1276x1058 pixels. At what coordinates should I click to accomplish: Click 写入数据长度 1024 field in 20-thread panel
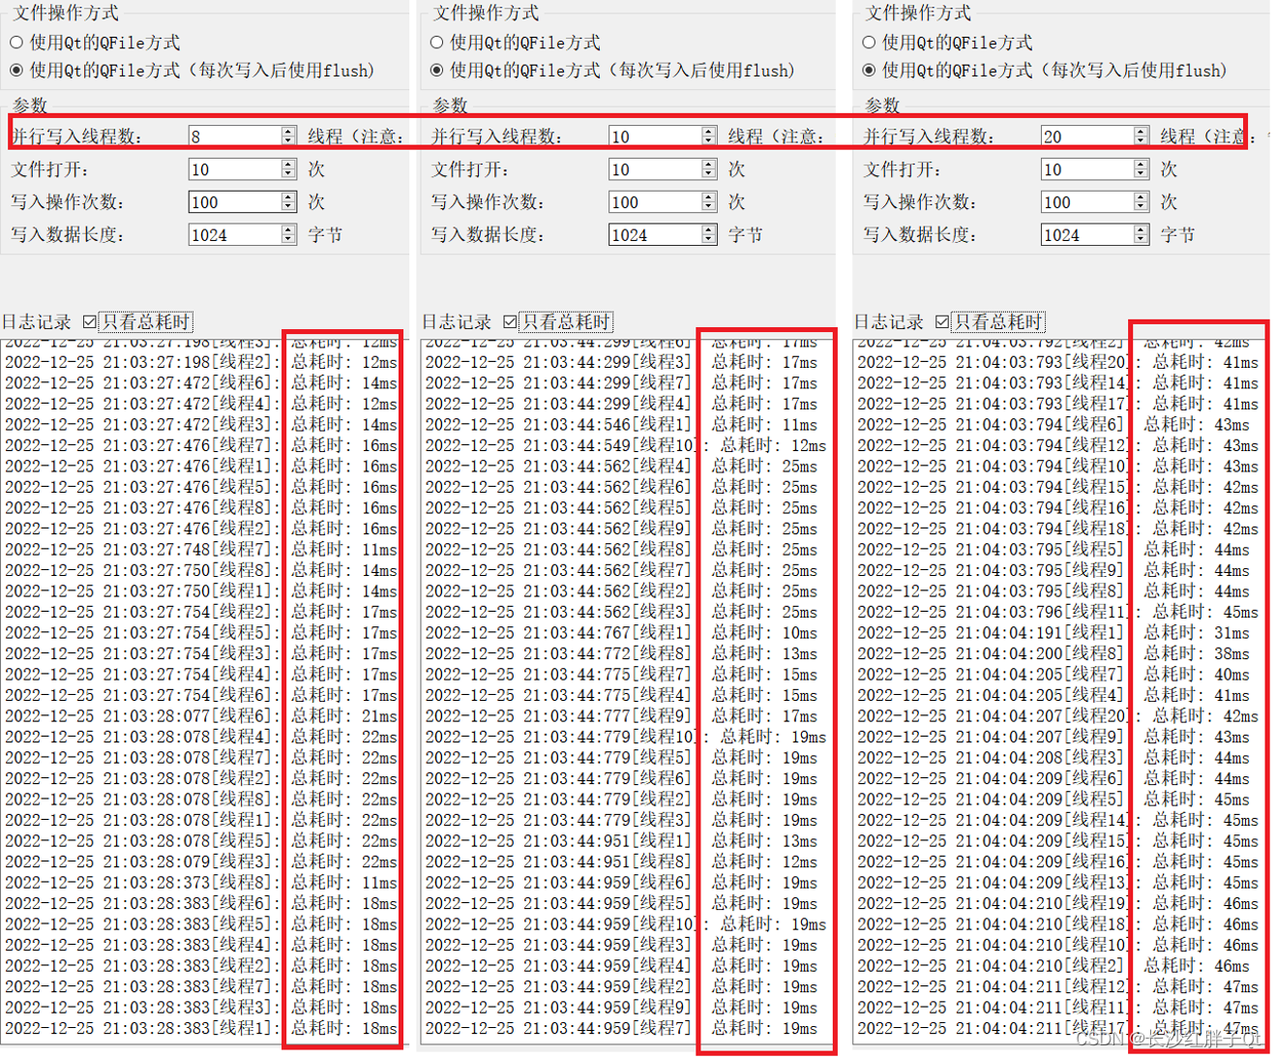(1087, 235)
